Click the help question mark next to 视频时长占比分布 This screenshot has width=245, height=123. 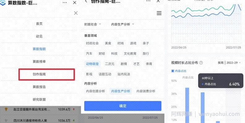[x=201, y=63]
